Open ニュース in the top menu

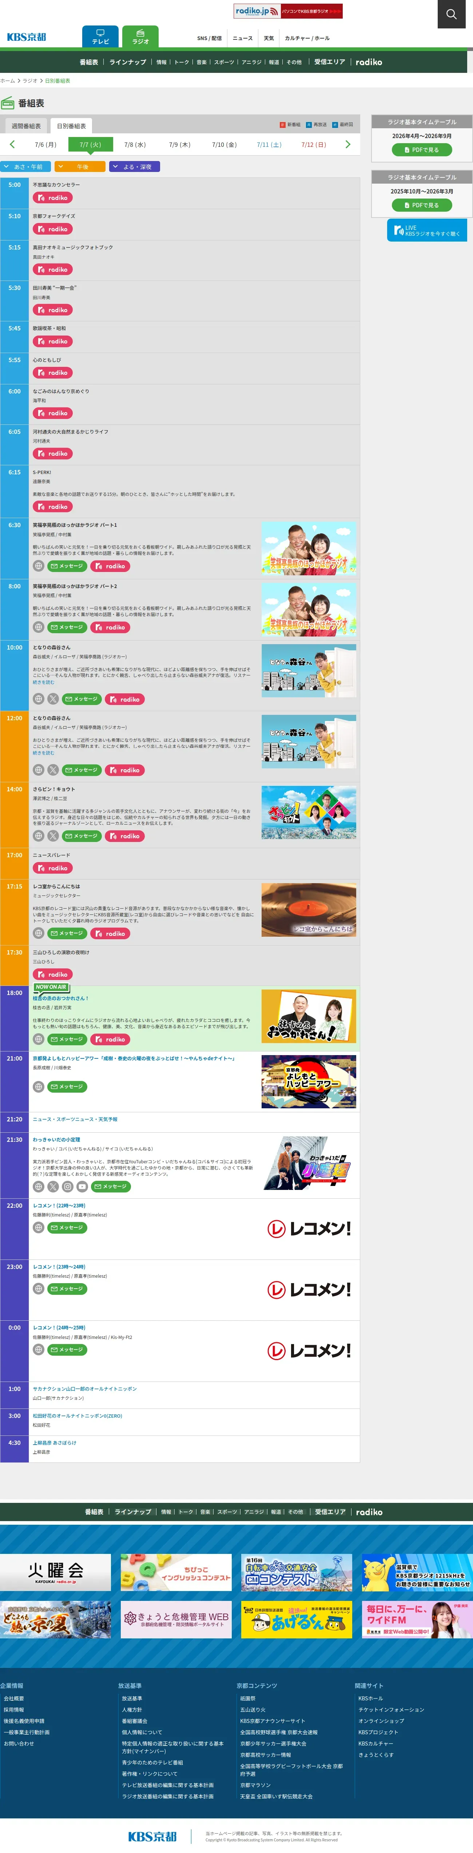tap(242, 38)
